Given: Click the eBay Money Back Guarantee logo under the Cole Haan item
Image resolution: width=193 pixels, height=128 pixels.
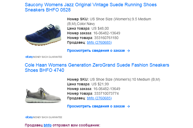Looking at the screenshot, I should (44, 117).
